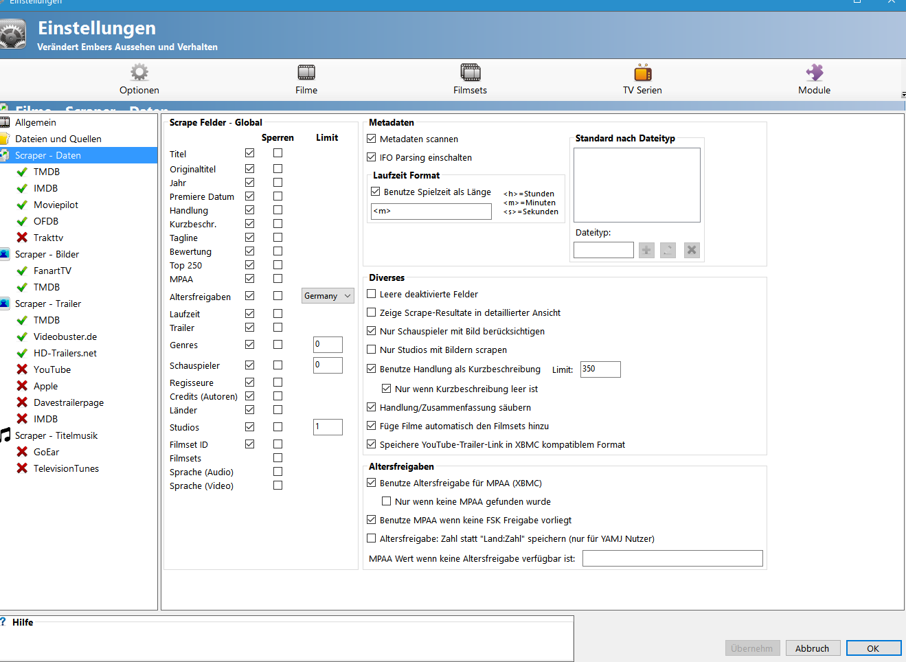
Task: Enable the Filmsets Sperren checkbox
Action: click(278, 457)
